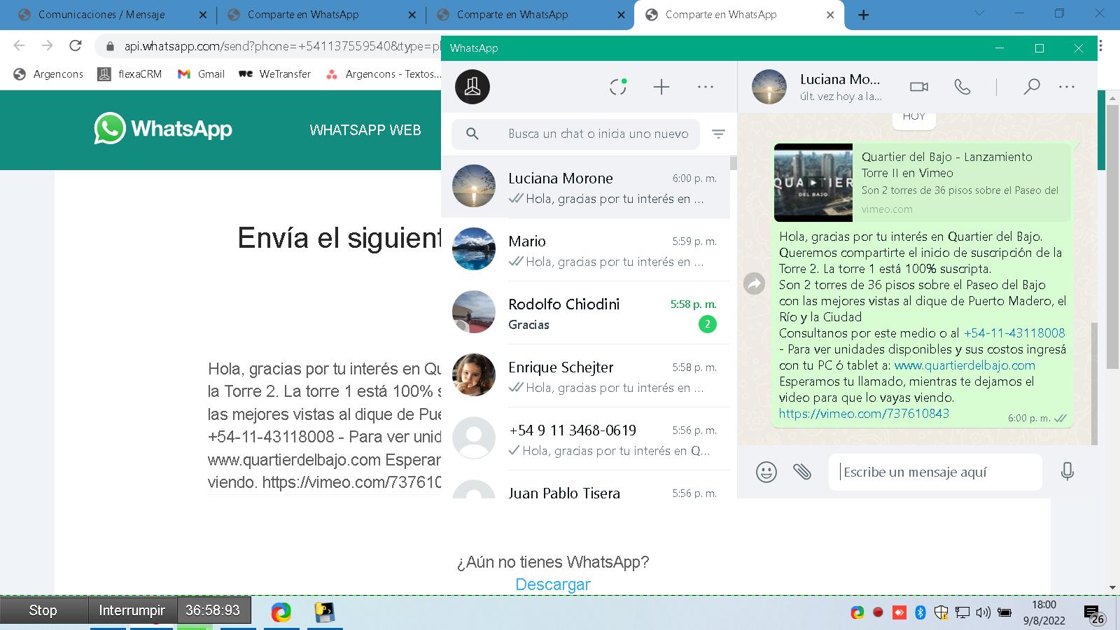1120x630 pixels.
Task: Search within the Luciana Morone conversation
Action: pyautogui.click(x=1031, y=87)
